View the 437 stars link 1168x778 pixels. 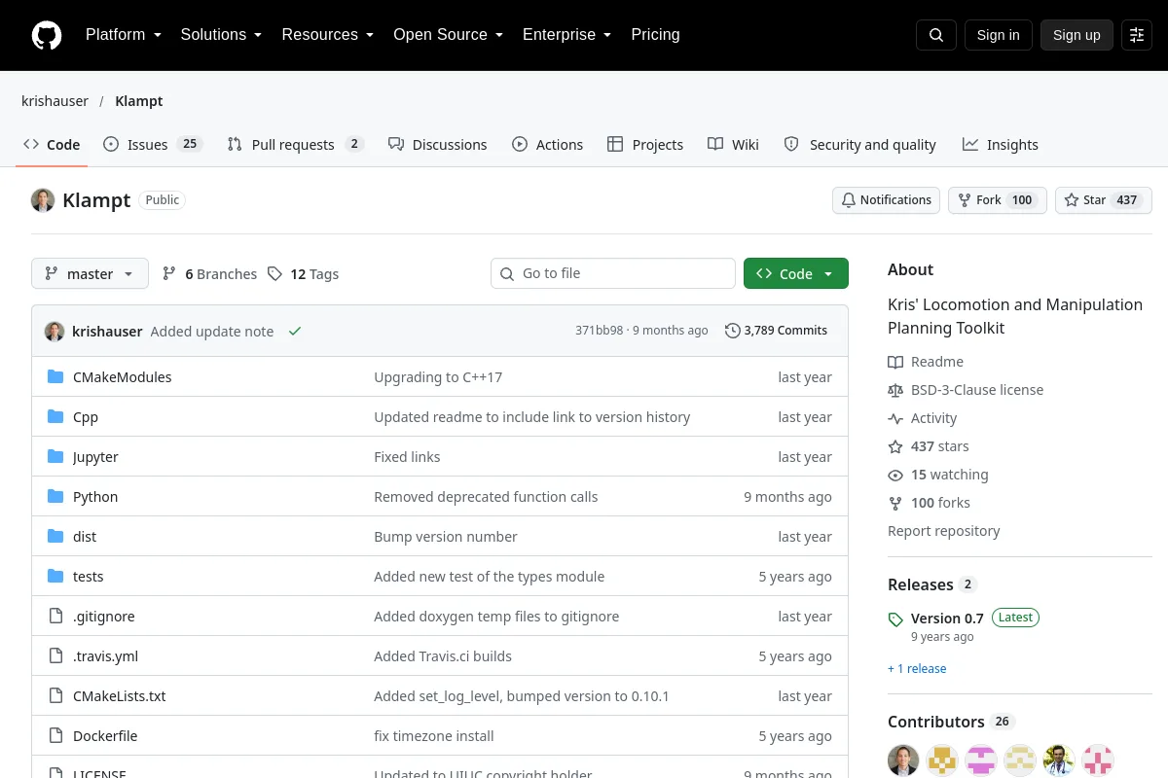(x=929, y=446)
